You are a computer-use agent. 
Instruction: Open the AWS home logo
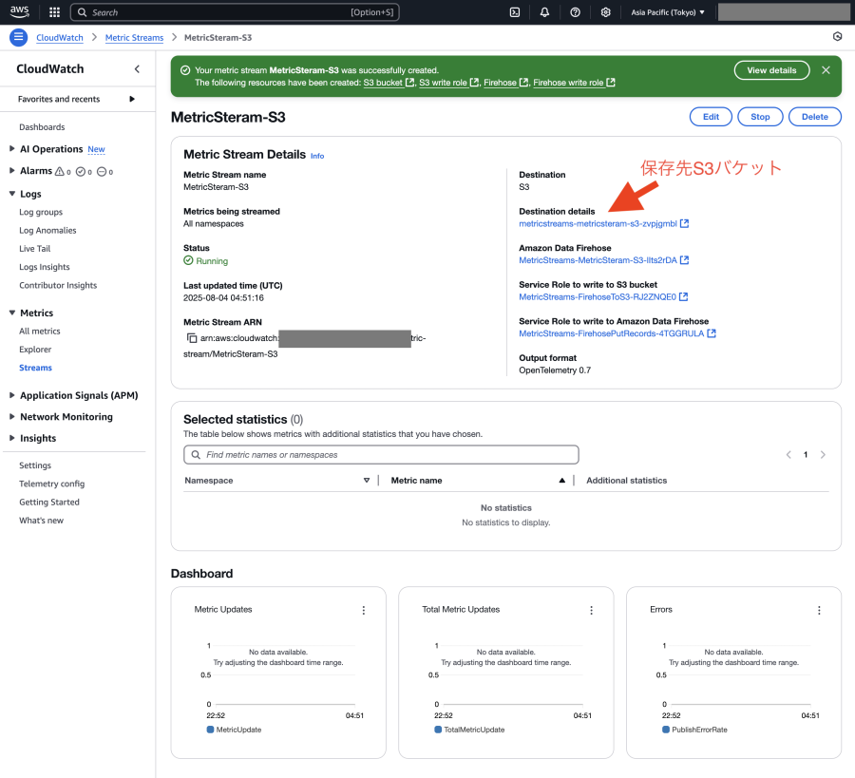click(x=20, y=12)
